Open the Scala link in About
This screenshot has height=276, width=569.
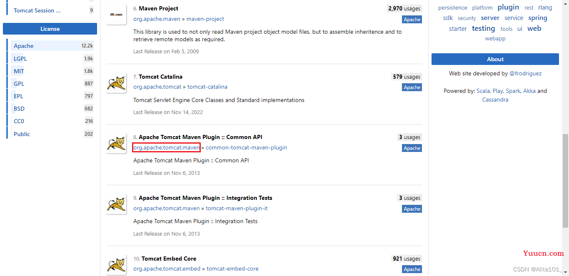483,91
